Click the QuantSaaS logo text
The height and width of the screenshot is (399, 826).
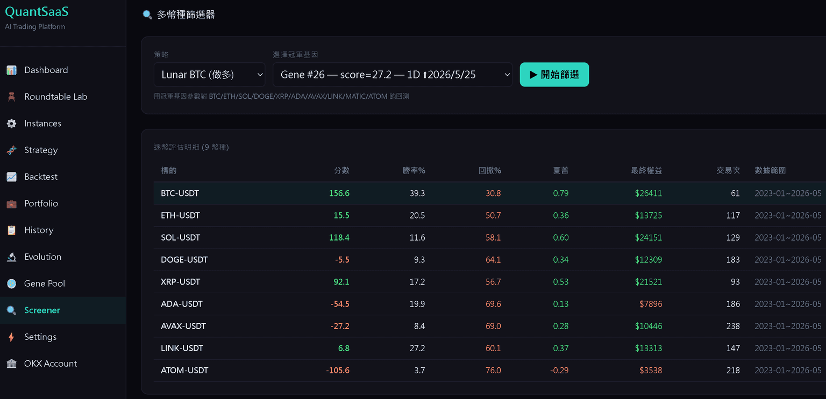[37, 12]
